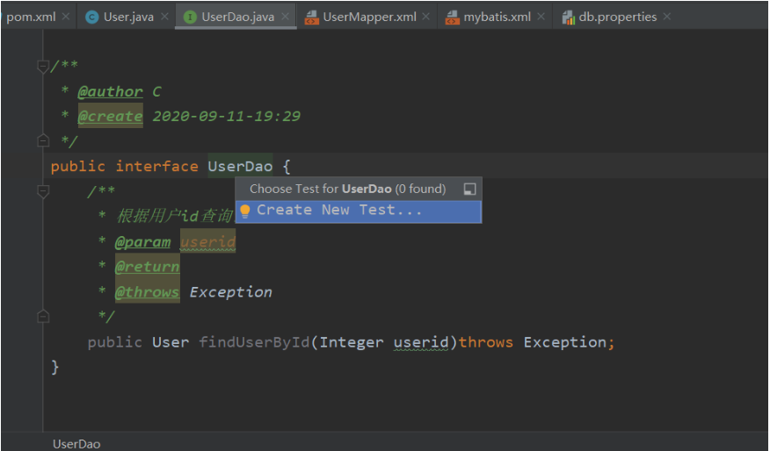The width and height of the screenshot is (770, 451).
Task: Collapse the method Javadoc fold marker
Action: pos(43,191)
